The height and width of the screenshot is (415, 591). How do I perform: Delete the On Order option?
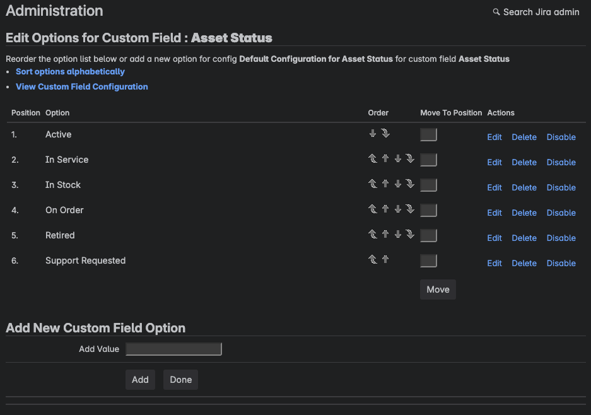point(524,213)
